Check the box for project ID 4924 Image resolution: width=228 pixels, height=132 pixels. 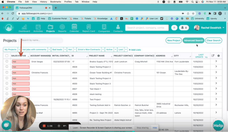[x=7, y=72]
